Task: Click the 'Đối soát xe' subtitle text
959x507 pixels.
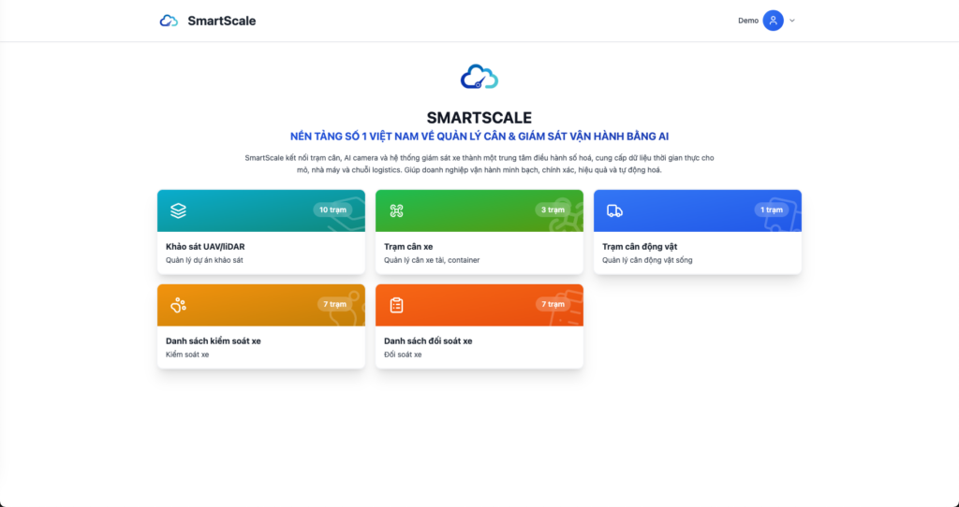Action: click(403, 355)
